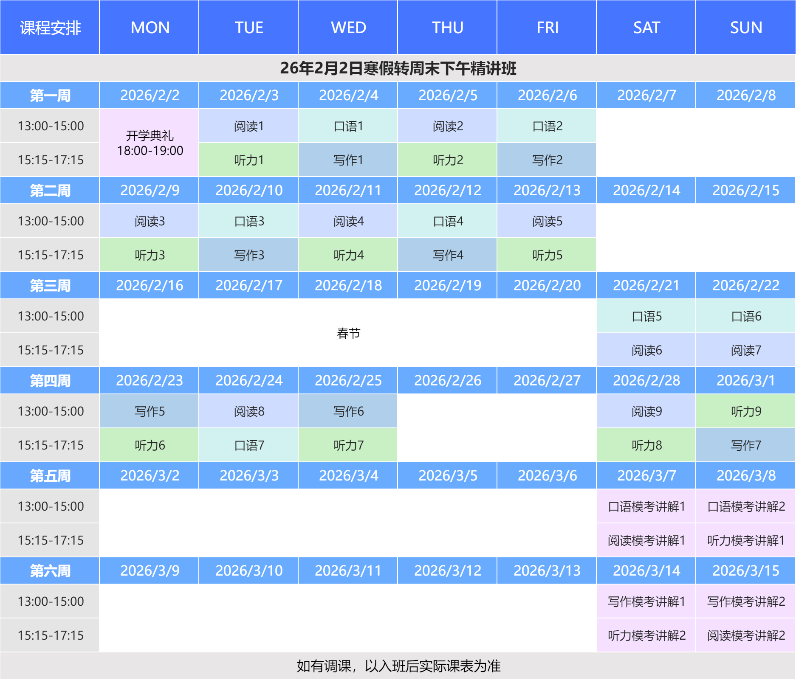Screen dimensions: 796x680
Task: Click the 口语5 Saturday class cell
Action: 646,316
